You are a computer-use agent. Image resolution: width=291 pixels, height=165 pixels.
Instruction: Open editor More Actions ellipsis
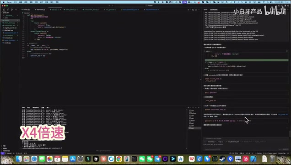[x=199, y=10]
